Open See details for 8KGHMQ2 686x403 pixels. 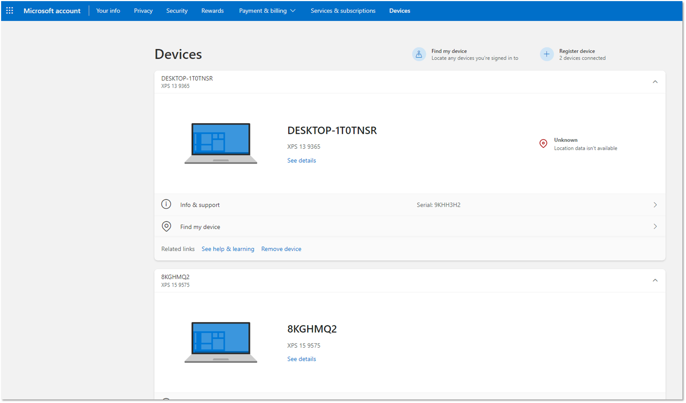pyautogui.click(x=301, y=359)
